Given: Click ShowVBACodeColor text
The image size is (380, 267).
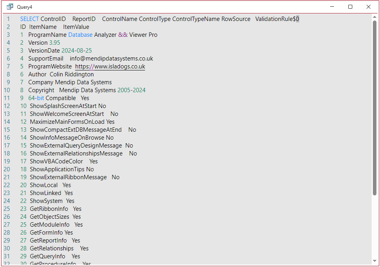Looking at the screenshot, I should coord(56,161).
